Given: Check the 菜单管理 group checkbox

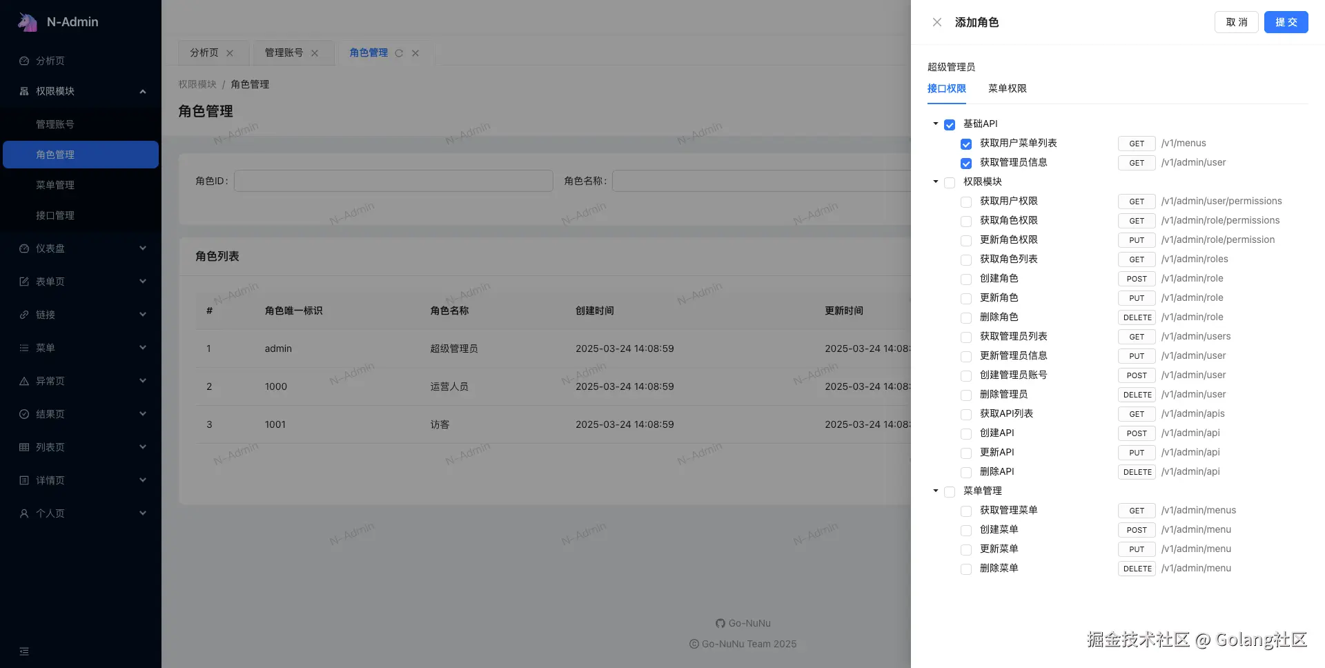Looking at the screenshot, I should click(950, 491).
